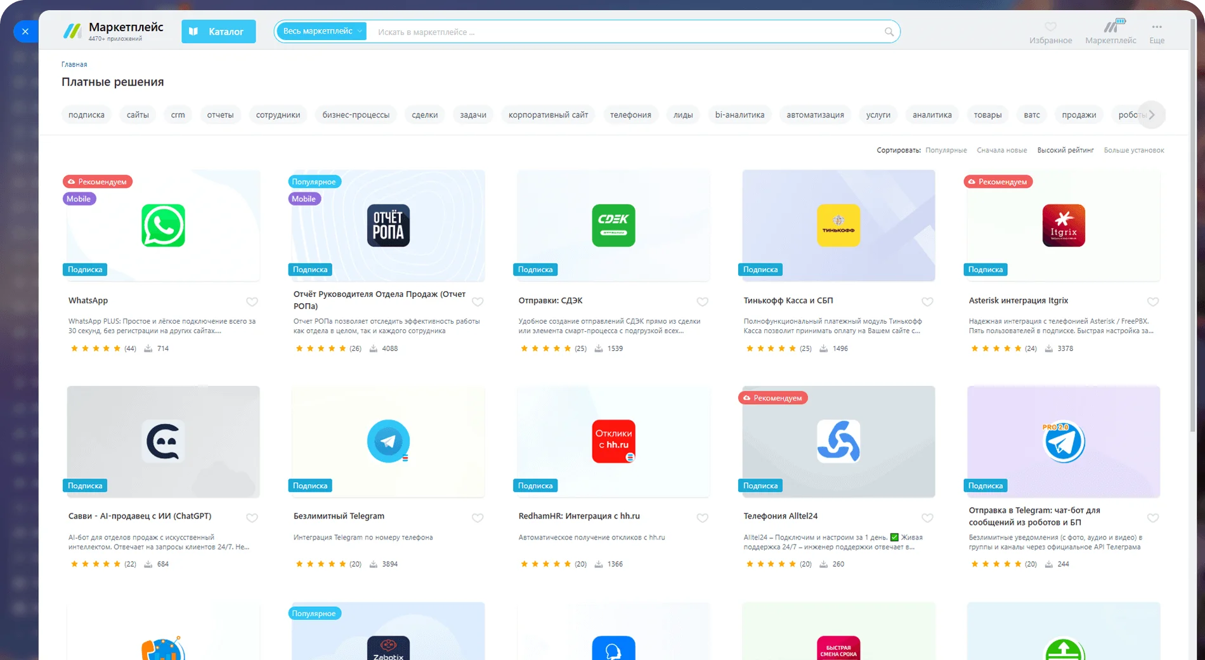Sort by Сначала новые
1205x660 pixels.
[x=1001, y=150]
